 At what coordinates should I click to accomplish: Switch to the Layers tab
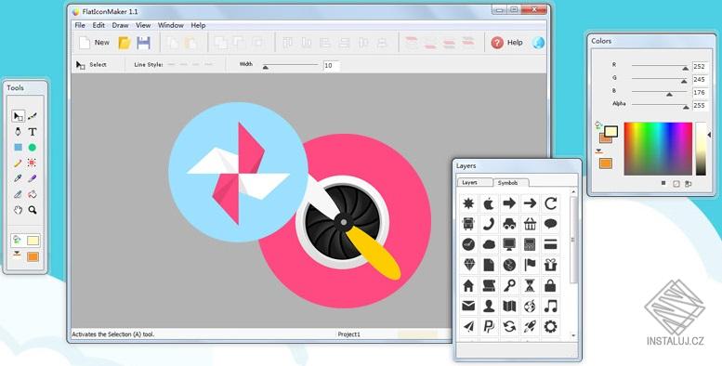(474, 183)
